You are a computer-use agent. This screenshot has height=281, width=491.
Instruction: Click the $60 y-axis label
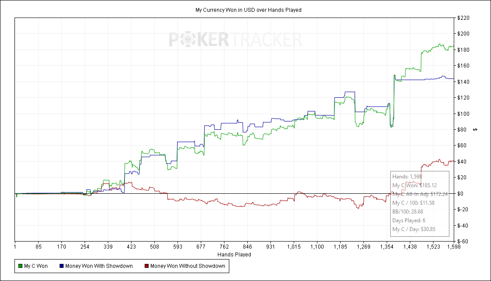click(462, 146)
